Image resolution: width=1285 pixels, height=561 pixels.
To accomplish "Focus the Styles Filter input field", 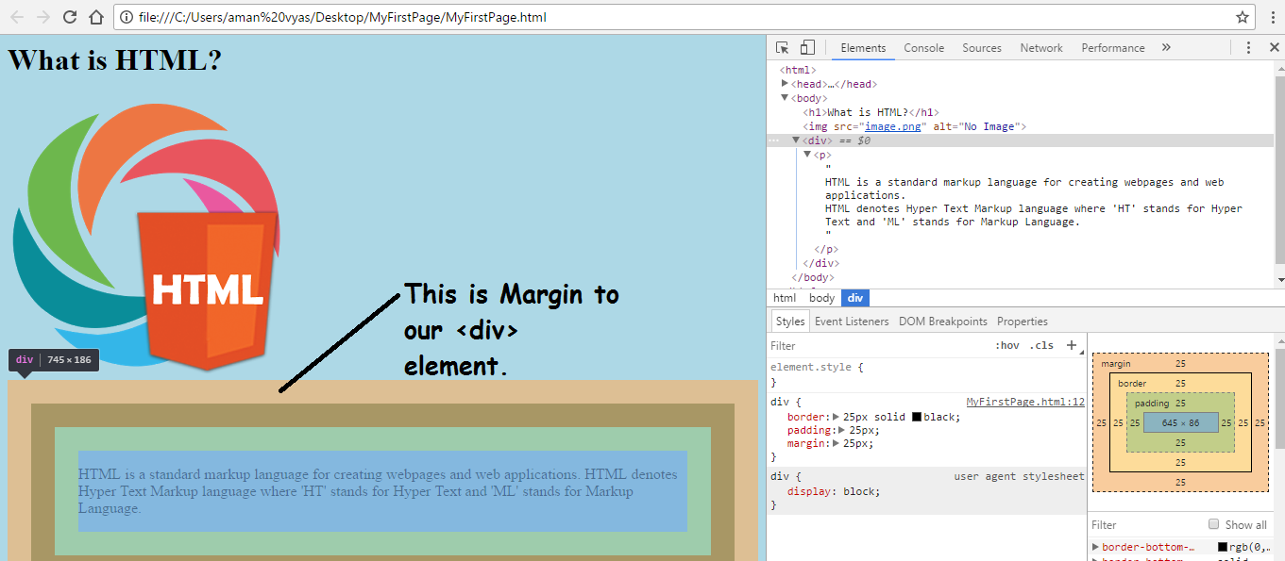I will (878, 346).
